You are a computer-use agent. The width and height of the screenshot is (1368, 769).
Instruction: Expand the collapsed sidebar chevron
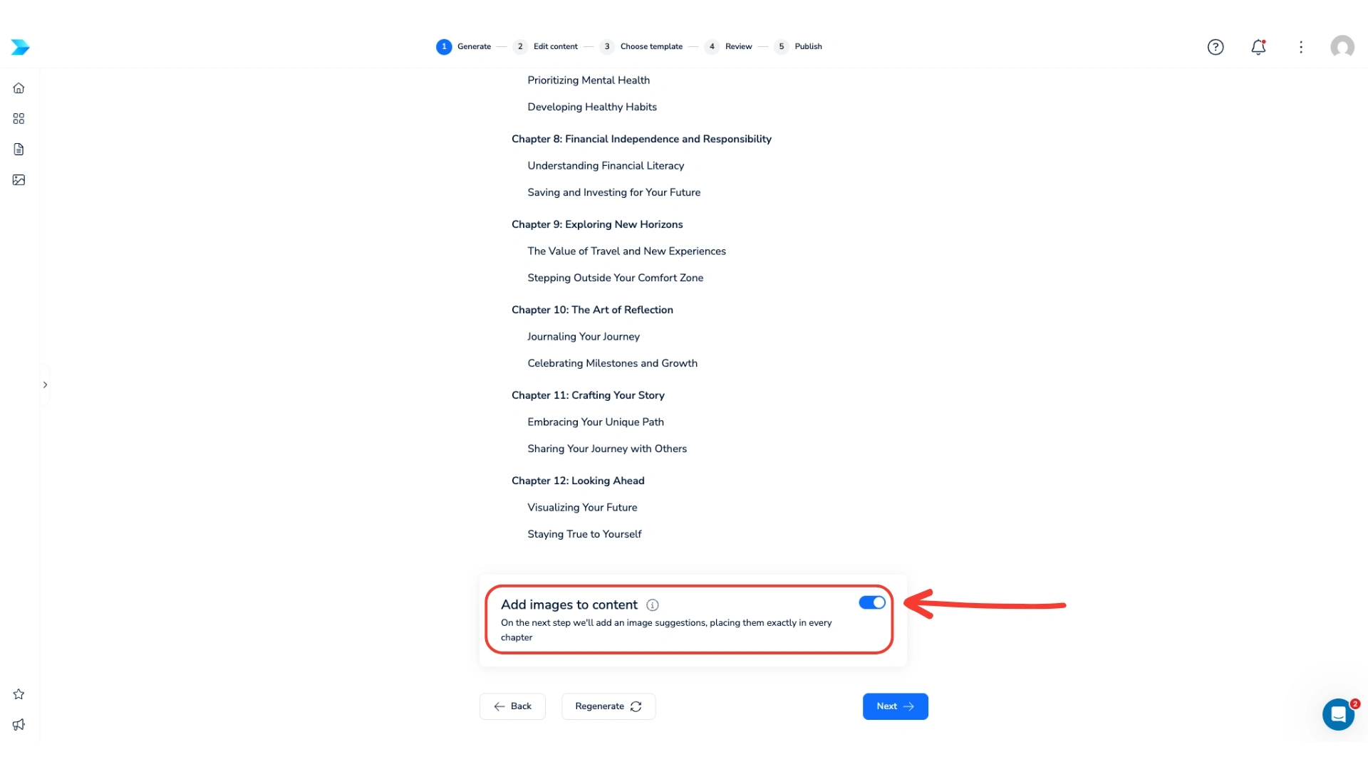tap(45, 385)
